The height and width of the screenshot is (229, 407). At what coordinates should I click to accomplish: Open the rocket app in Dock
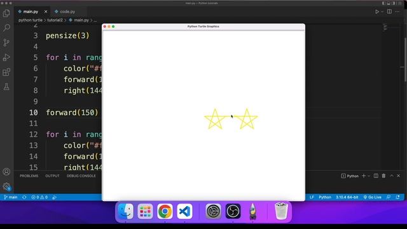pyautogui.click(x=252, y=211)
